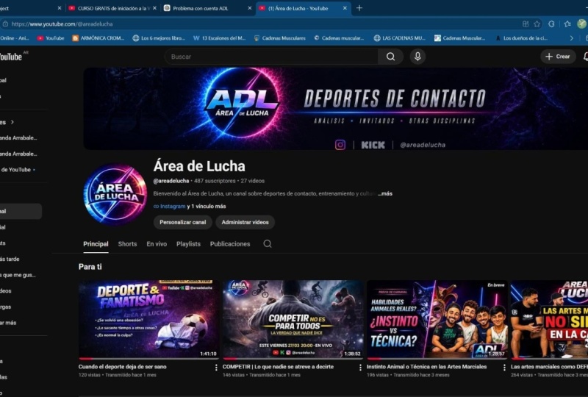This screenshot has width=588, height=397.
Task: Click y 1 vínculo más
Action: (x=207, y=207)
